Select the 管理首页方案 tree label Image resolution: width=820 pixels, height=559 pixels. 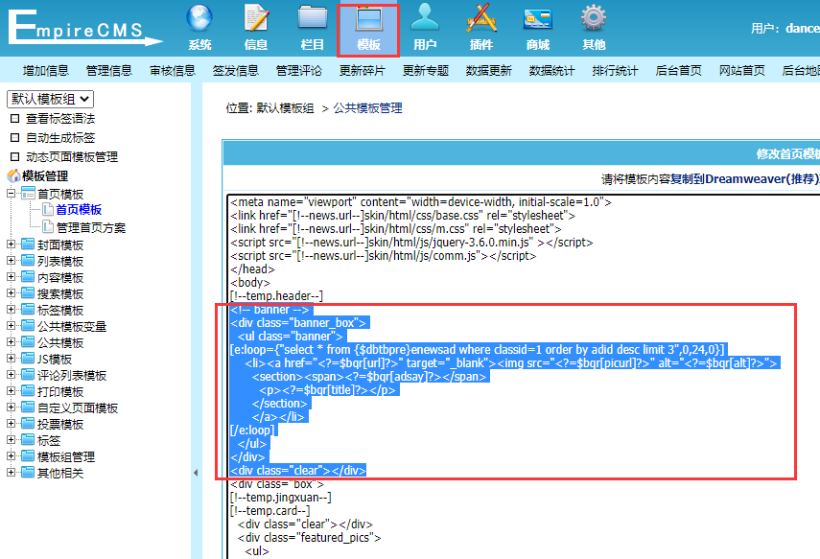pyautogui.click(x=91, y=227)
